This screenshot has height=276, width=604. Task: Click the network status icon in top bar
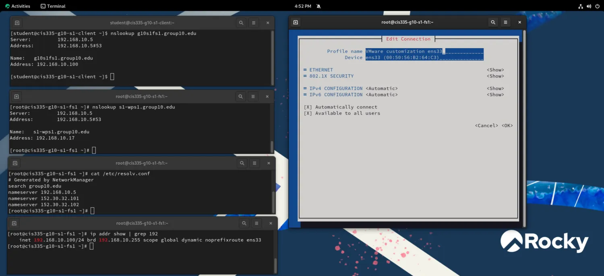click(581, 6)
